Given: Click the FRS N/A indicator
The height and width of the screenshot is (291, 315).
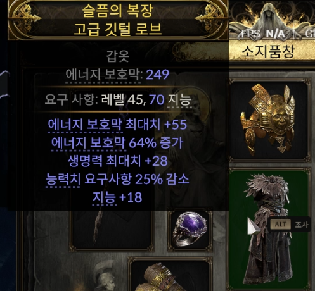Looking at the screenshot, I should pos(263,34).
